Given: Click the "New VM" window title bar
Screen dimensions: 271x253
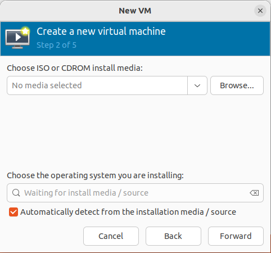Looking at the screenshot, I should coord(135,11).
